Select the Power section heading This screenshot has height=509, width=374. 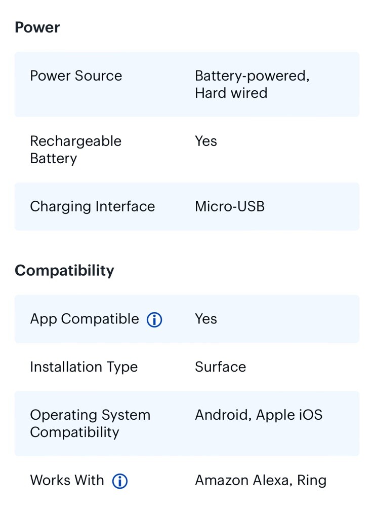(x=37, y=27)
